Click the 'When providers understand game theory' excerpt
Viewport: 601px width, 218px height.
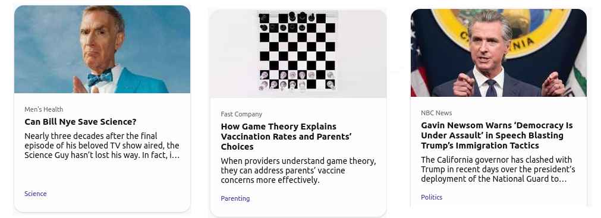298,170
